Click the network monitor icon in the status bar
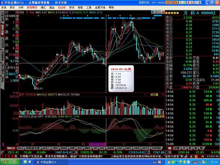This screenshot has width=220, height=165. (x=186, y=156)
